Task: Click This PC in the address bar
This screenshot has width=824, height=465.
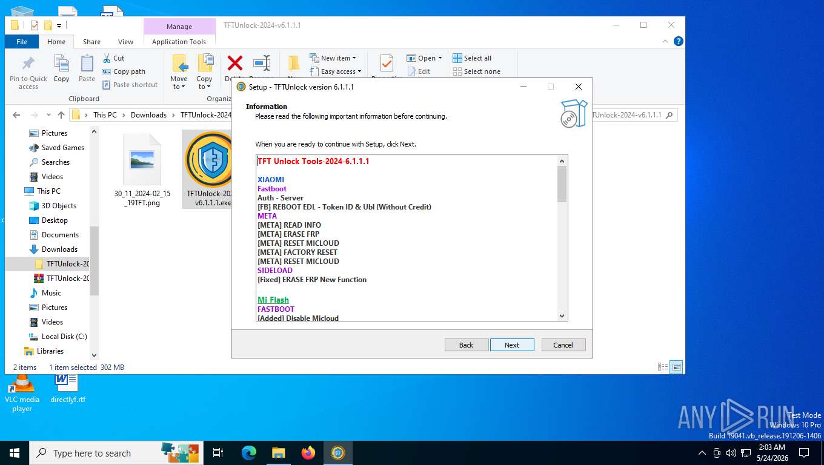Action: coord(105,115)
